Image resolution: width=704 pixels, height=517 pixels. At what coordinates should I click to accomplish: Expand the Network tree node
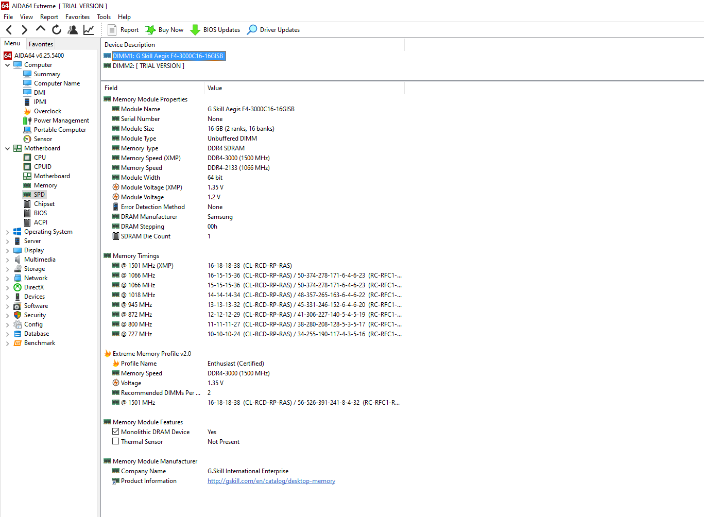7,278
